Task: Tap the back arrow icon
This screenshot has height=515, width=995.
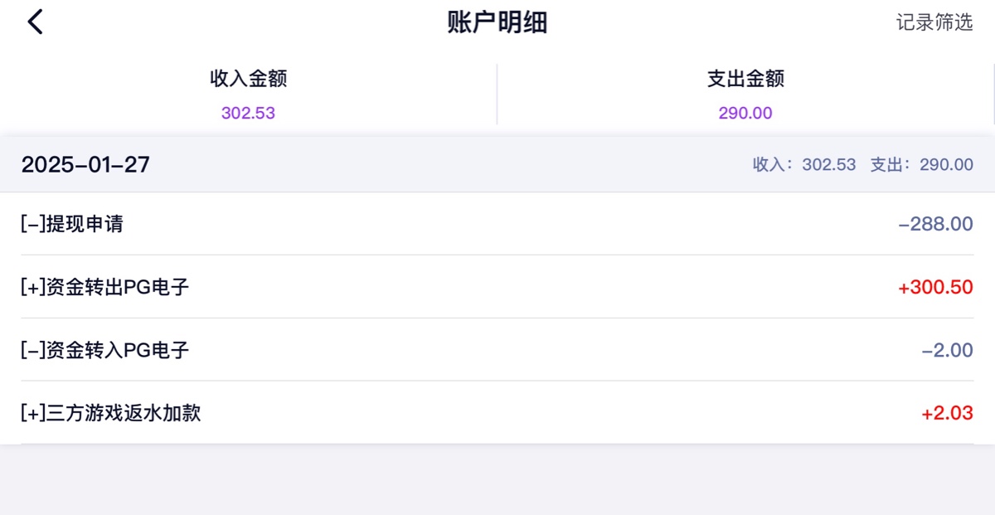Action: pyautogui.click(x=35, y=22)
